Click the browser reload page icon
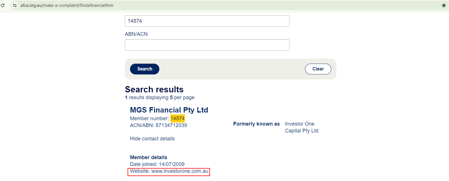Viewport: 449px width, 181px height. point(3,5)
